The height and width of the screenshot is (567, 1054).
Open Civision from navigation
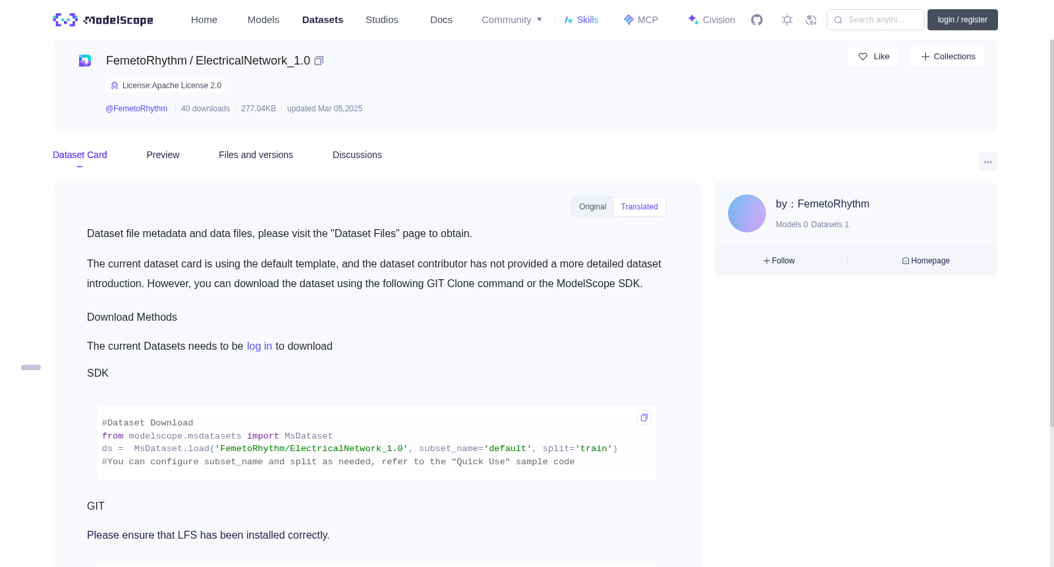click(711, 20)
